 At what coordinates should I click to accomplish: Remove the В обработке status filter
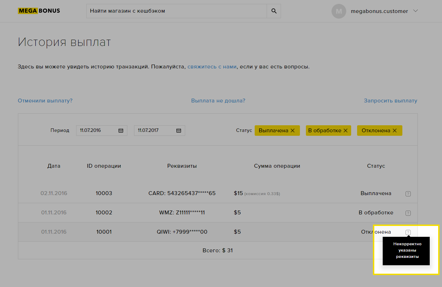coord(346,131)
